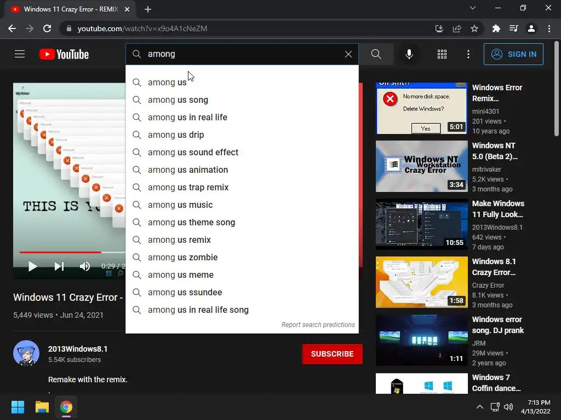Image resolution: width=561 pixels, height=420 pixels.
Task: Play the video
Action: pyautogui.click(x=32, y=266)
